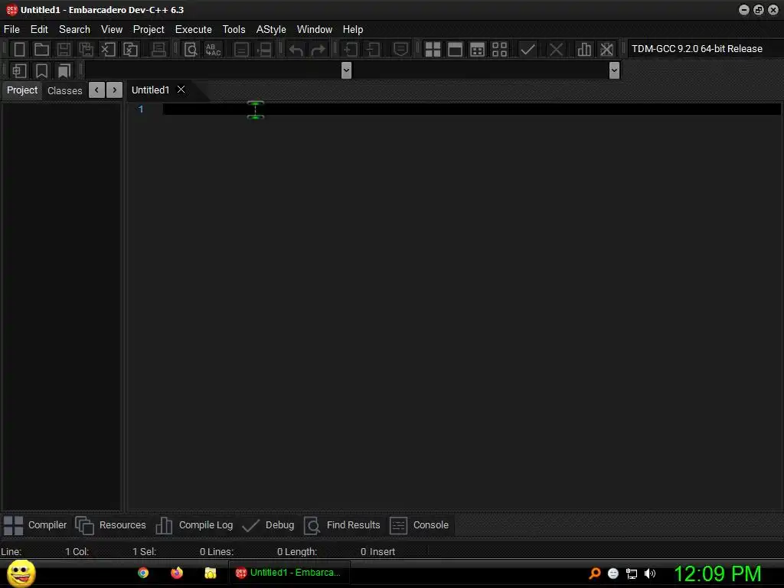Click the Insert snippet toolbar icon
Viewport: 784px width, 588px height.
coord(19,70)
